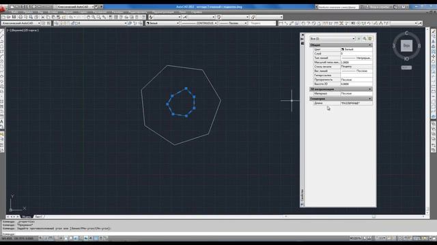
Task: Click the Цвет value Белый in Properties
Action: pyautogui.click(x=356, y=49)
